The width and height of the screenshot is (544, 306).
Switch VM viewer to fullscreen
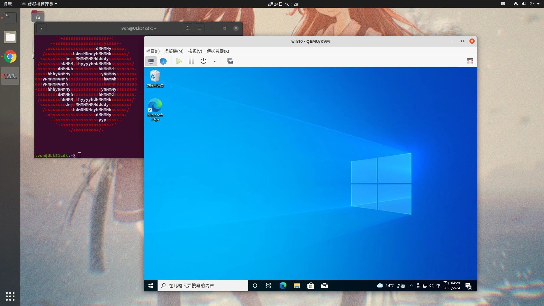click(470, 61)
